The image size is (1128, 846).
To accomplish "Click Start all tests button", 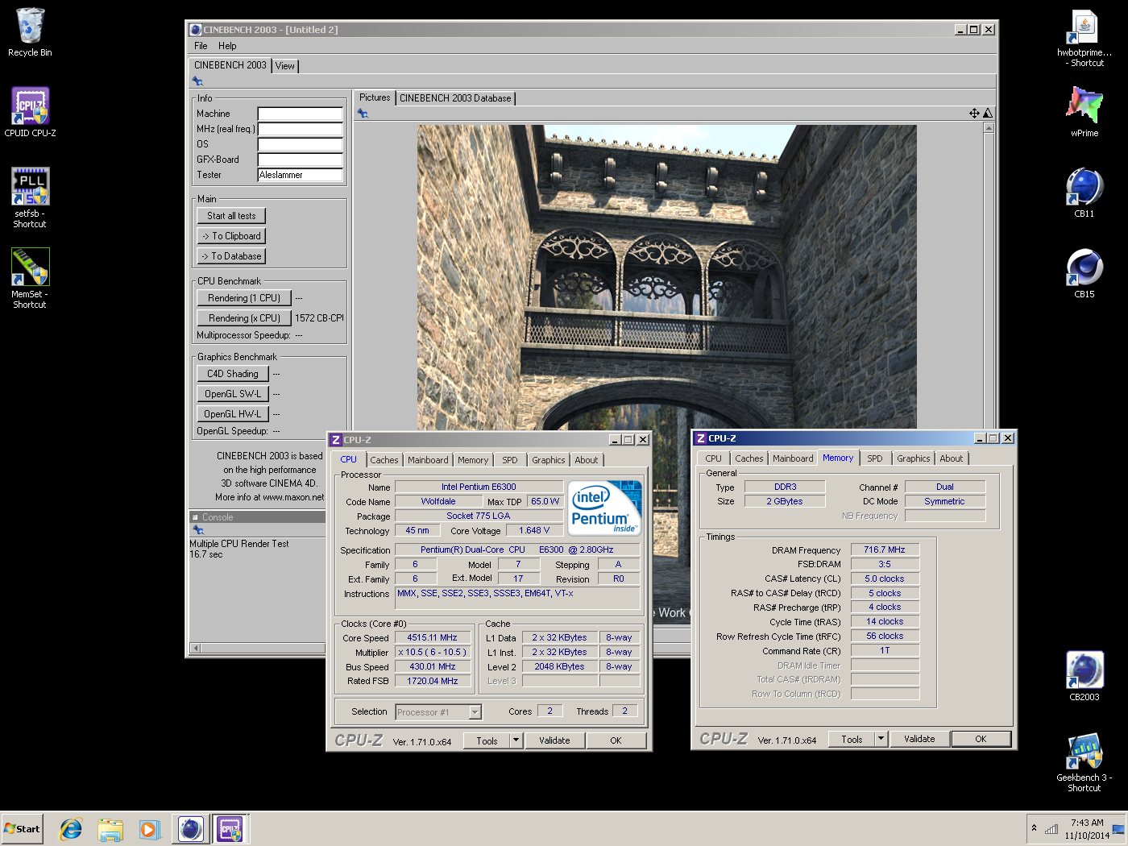I will click(231, 216).
